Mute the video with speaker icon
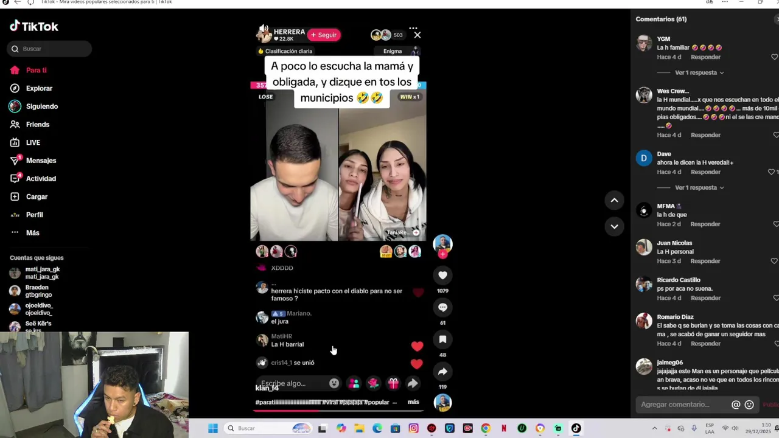779x438 pixels. click(264, 28)
